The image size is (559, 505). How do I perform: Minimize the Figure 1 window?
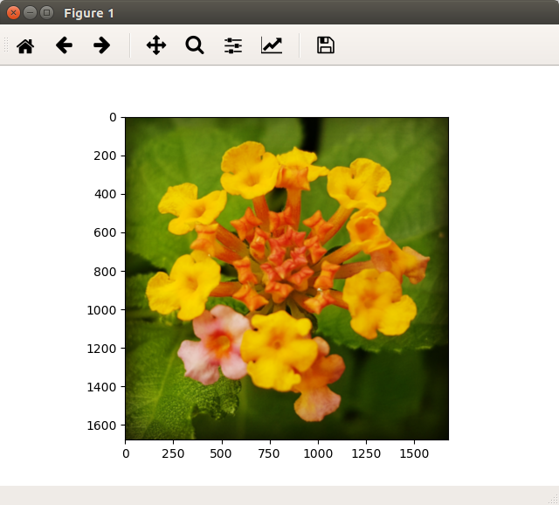pos(30,13)
